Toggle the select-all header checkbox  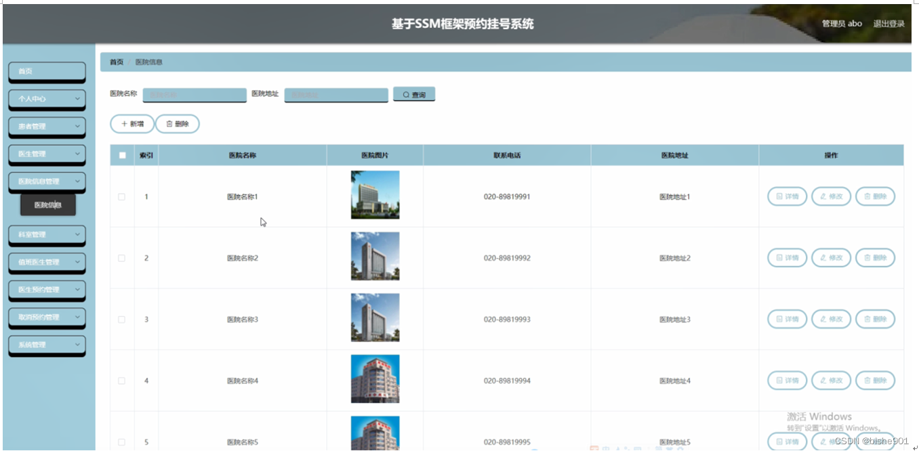pos(122,155)
